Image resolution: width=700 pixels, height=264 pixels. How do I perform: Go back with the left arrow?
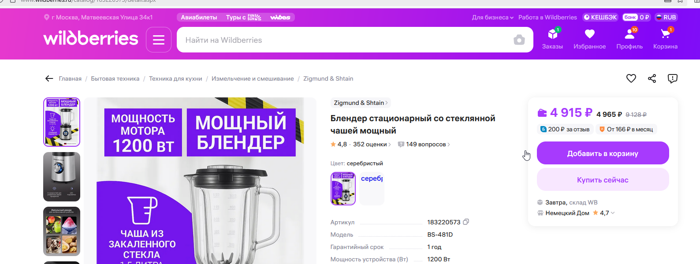[49, 78]
